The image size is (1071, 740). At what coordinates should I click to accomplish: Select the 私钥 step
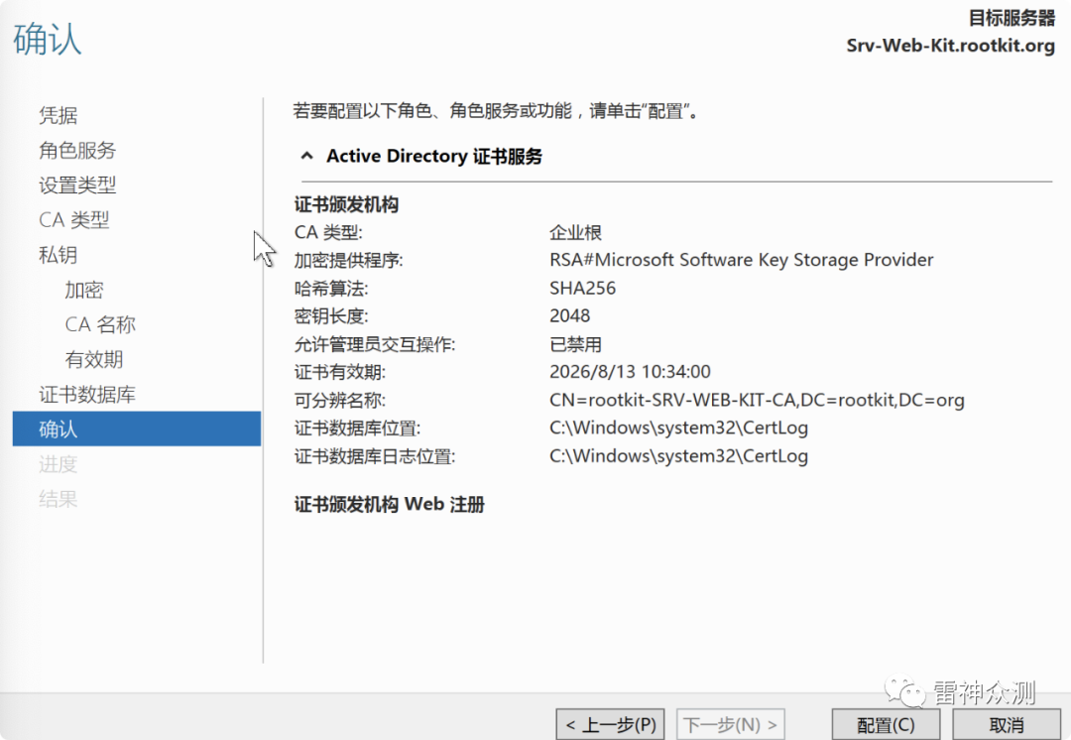point(59,255)
